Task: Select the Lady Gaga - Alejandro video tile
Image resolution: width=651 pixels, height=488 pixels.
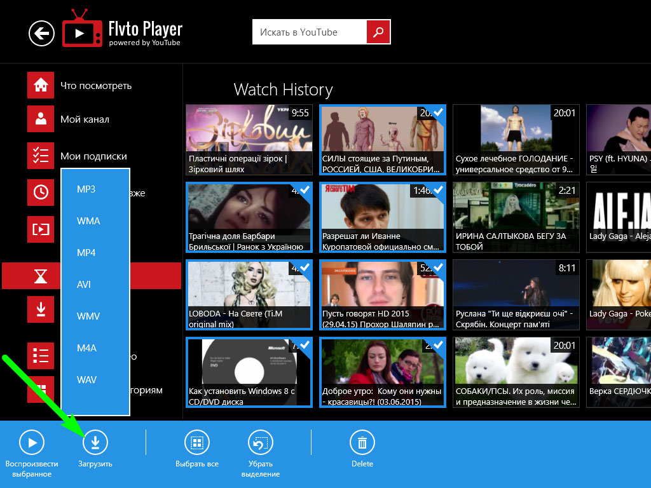Action: pyautogui.click(x=619, y=217)
